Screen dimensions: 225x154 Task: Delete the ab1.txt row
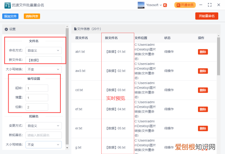click(x=203, y=52)
